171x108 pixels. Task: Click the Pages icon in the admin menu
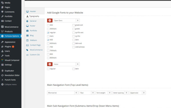click(x=2, y=7)
